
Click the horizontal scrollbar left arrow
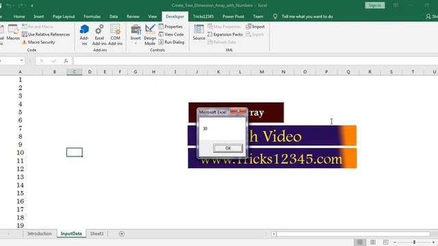(274, 234)
